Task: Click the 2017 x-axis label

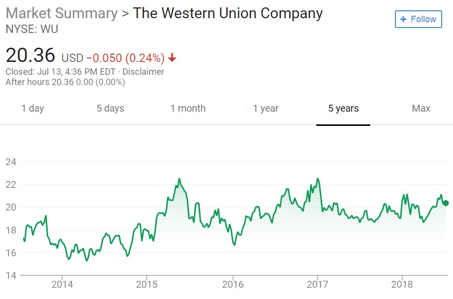Action: tap(317, 285)
